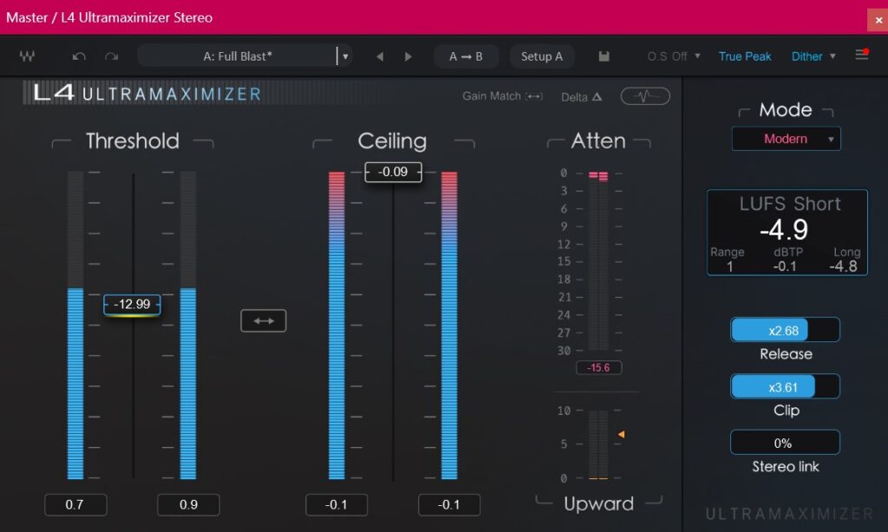Viewport: 888px width, 532px height.
Task: Click the Stereo link 0% field
Action: point(785,443)
